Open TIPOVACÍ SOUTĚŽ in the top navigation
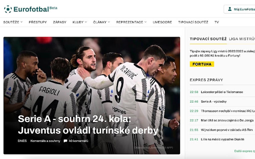255x159 pixels. click(193, 22)
